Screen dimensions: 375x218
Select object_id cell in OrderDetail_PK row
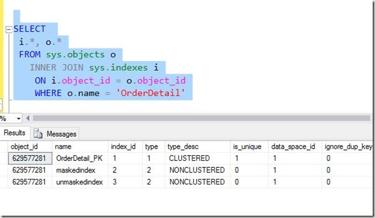[30, 158]
